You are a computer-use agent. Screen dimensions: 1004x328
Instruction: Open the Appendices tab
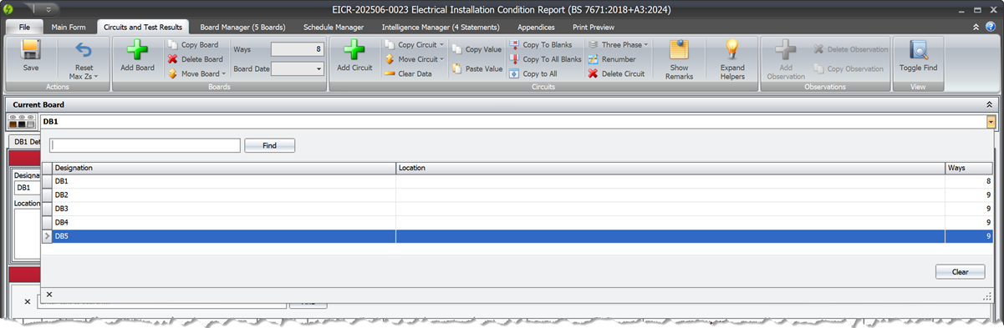tap(536, 27)
